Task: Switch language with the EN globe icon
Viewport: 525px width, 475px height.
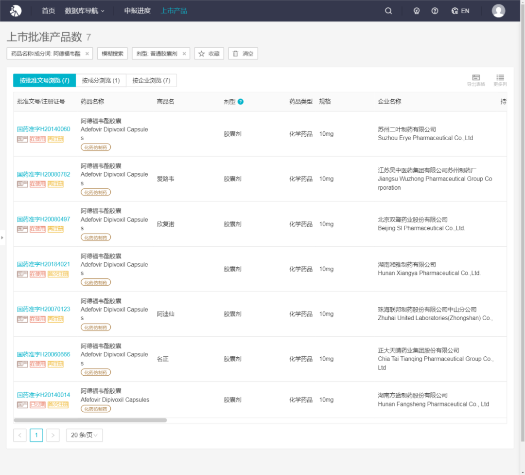Action: tap(460, 11)
